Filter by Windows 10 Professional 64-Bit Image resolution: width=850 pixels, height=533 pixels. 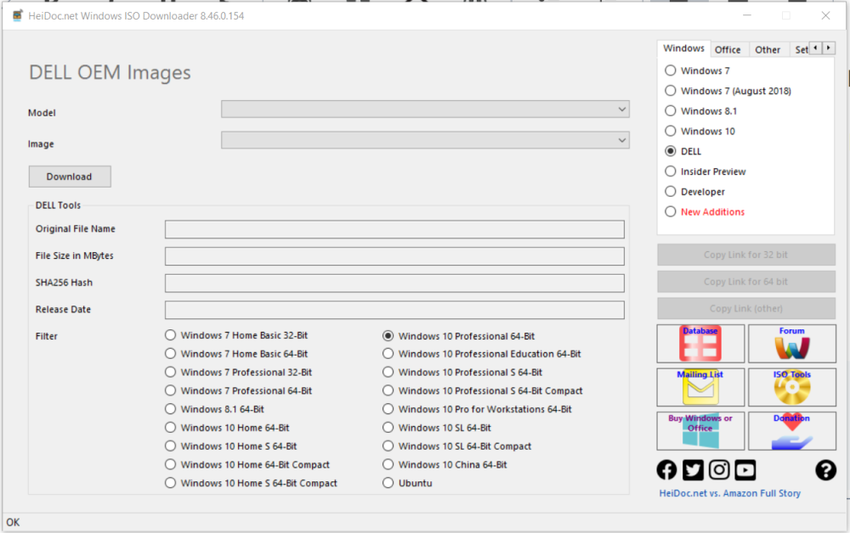pos(459,336)
